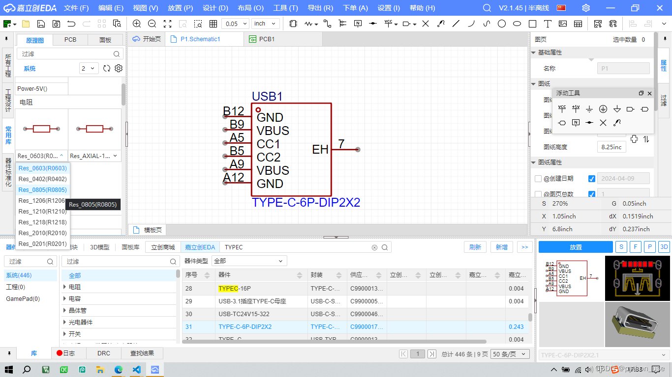672x377 pixels.
Task: Select the circle drawing tool
Action: click(x=502, y=24)
